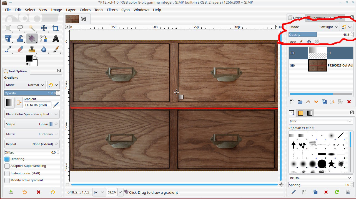
Task: Create a new layer group
Action: (x=300, y=102)
